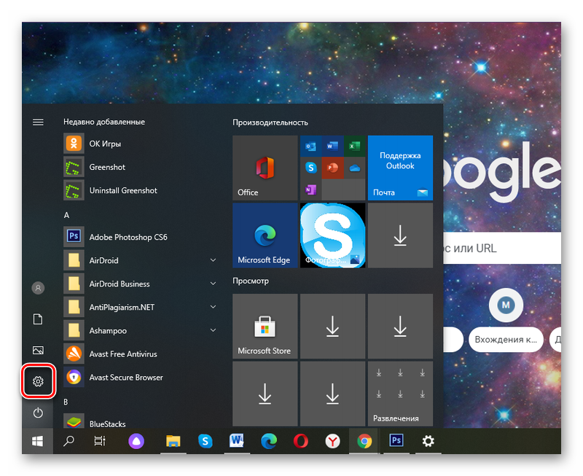Open the Opera browser in taskbar
The height and width of the screenshot is (476, 583).
coord(301,441)
